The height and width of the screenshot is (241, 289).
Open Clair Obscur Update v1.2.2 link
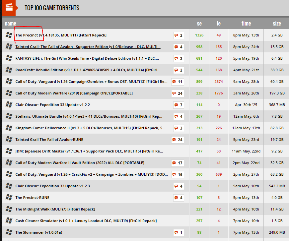click(x=52, y=105)
